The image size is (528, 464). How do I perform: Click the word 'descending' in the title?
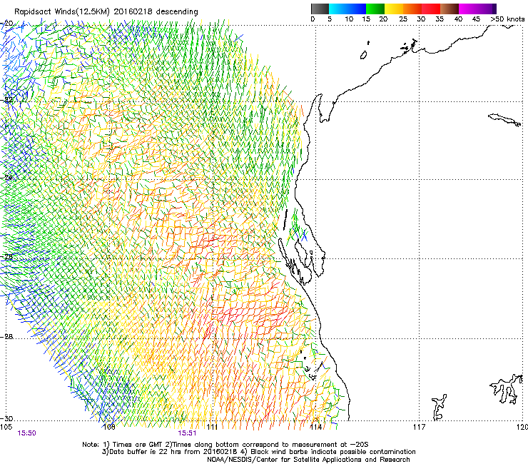tap(177, 12)
